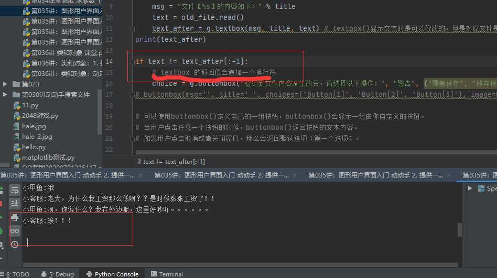Click the special variables grid icon

481,188
